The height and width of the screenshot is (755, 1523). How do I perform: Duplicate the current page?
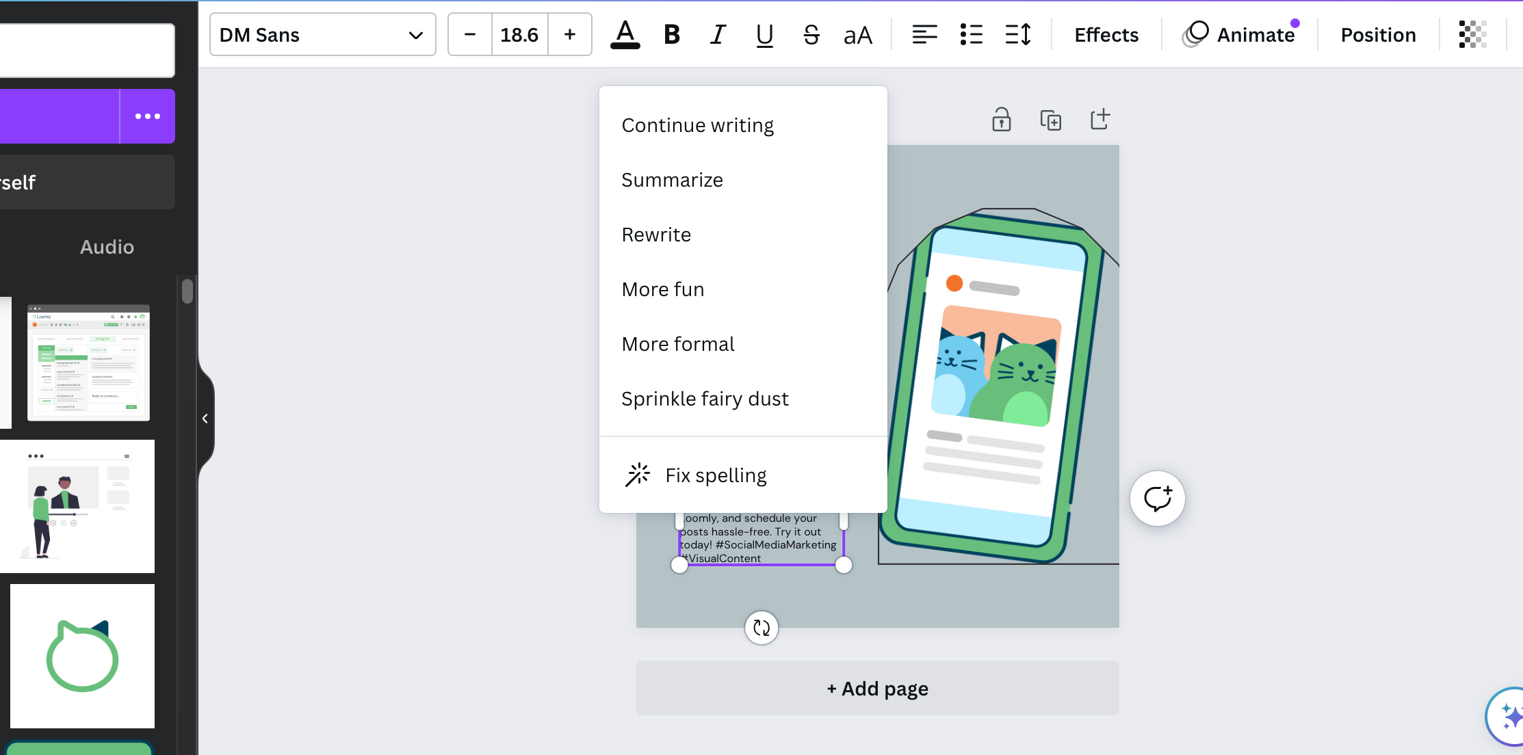1052,119
